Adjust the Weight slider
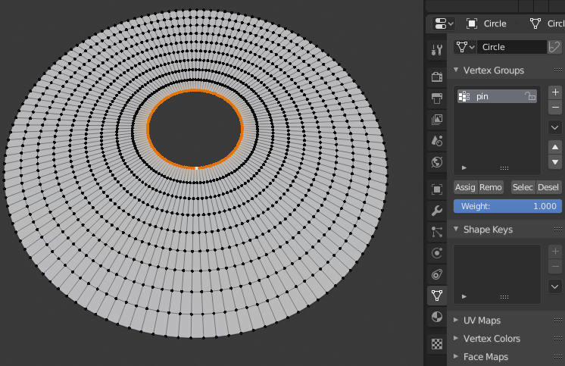The width and height of the screenshot is (565, 366). [x=507, y=206]
